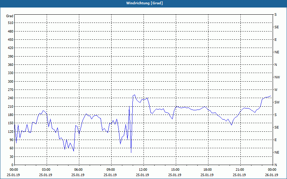Click the '180' degree axis label
Viewport: 287px width, 179px height.
click(x=11, y=115)
